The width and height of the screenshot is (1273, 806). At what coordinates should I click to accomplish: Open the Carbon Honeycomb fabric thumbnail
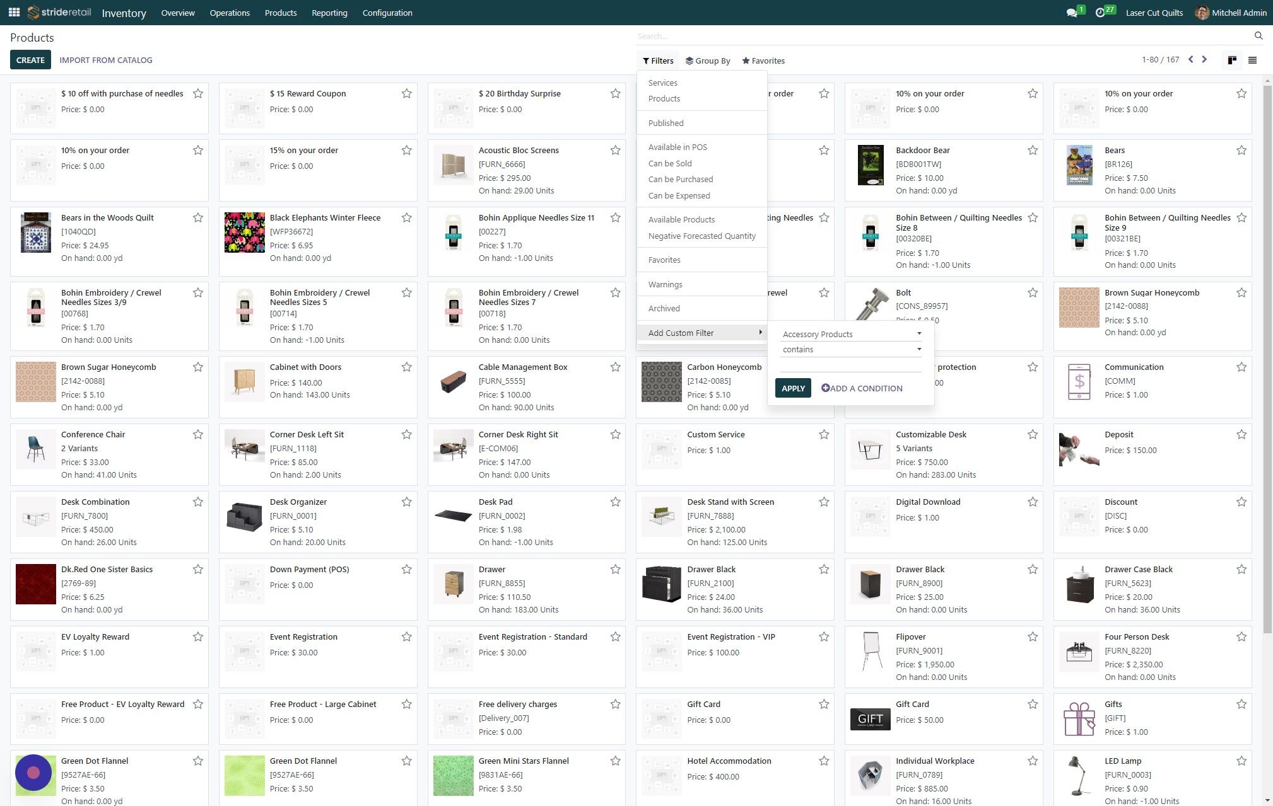662,382
